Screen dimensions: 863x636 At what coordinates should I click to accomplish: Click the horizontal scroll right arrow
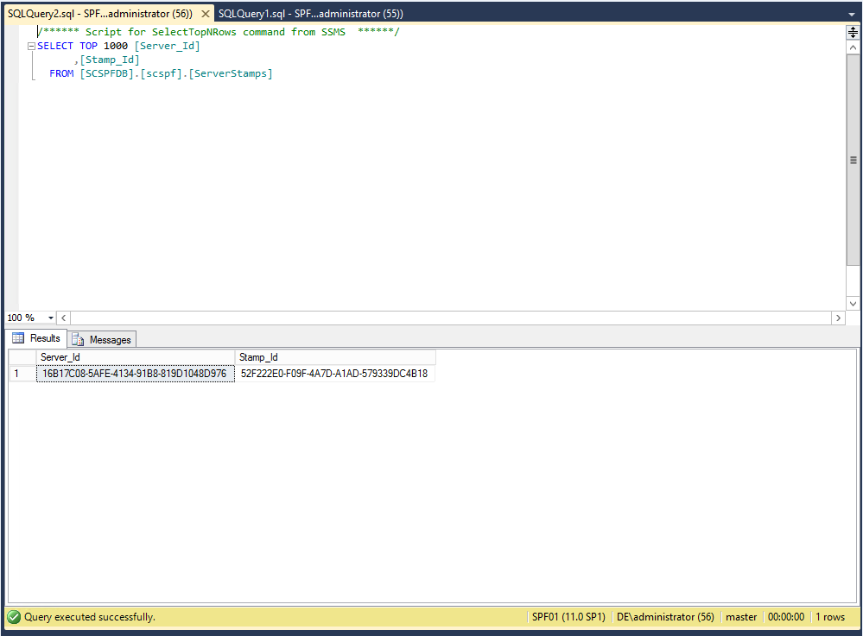pos(838,318)
